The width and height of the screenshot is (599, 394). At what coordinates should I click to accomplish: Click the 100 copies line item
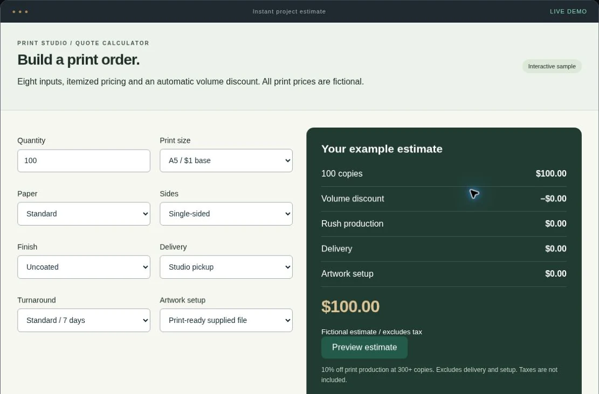tap(444, 173)
